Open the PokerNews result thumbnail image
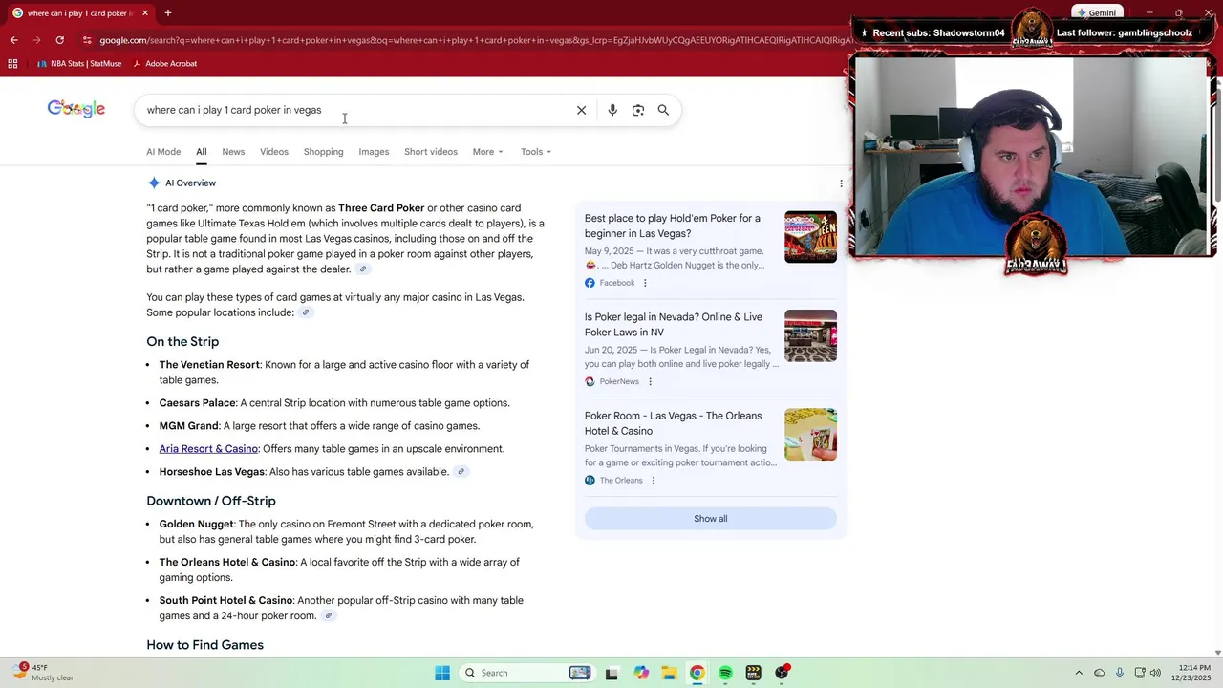The height and width of the screenshot is (688, 1223). coord(810,335)
